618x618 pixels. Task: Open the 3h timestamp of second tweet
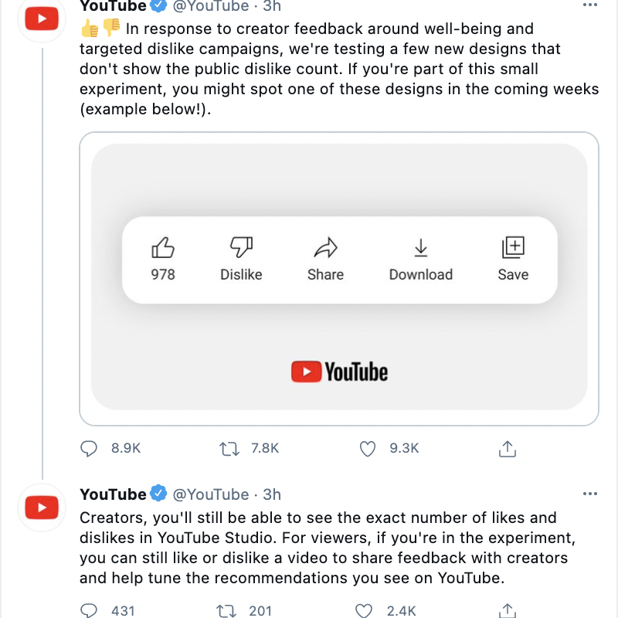pos(272,494)
